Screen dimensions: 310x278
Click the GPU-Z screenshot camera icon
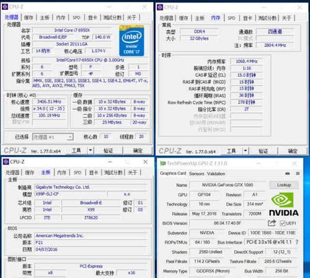click(288, 174)
